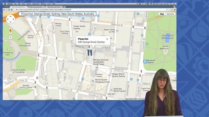209x117 pixels.
Task: Switch to Map view
Action: click(162, 14)
